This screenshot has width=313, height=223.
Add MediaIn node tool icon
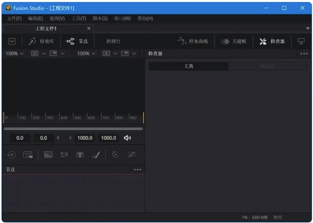tap(11, 155)
